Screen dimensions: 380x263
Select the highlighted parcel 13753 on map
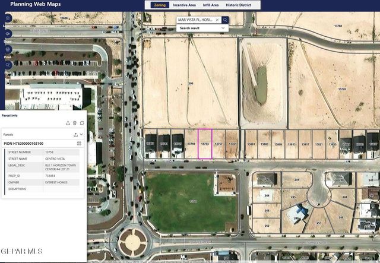tap(205, 145)
